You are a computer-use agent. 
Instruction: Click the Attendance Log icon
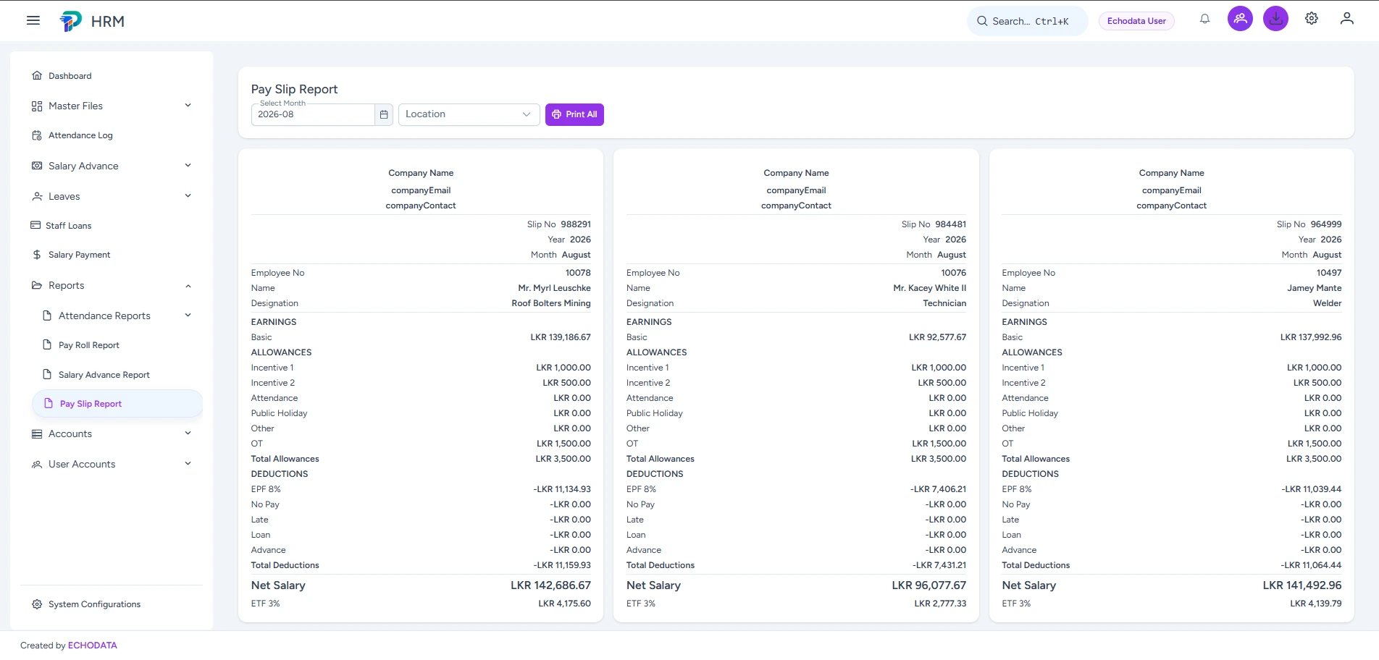[37, 135]
